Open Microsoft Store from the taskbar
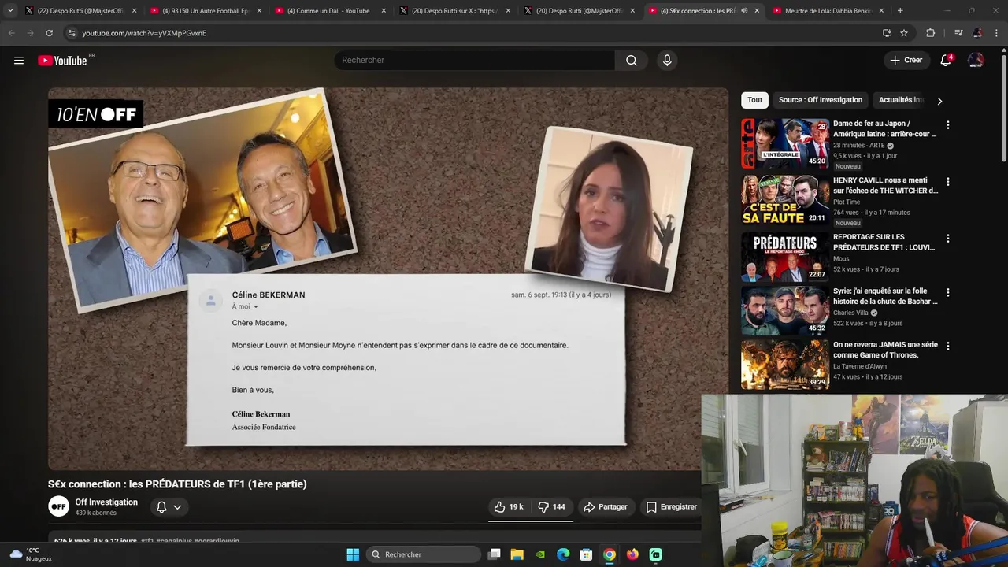Viewport: 1008px width, 567px height. (x=586, y=554)
